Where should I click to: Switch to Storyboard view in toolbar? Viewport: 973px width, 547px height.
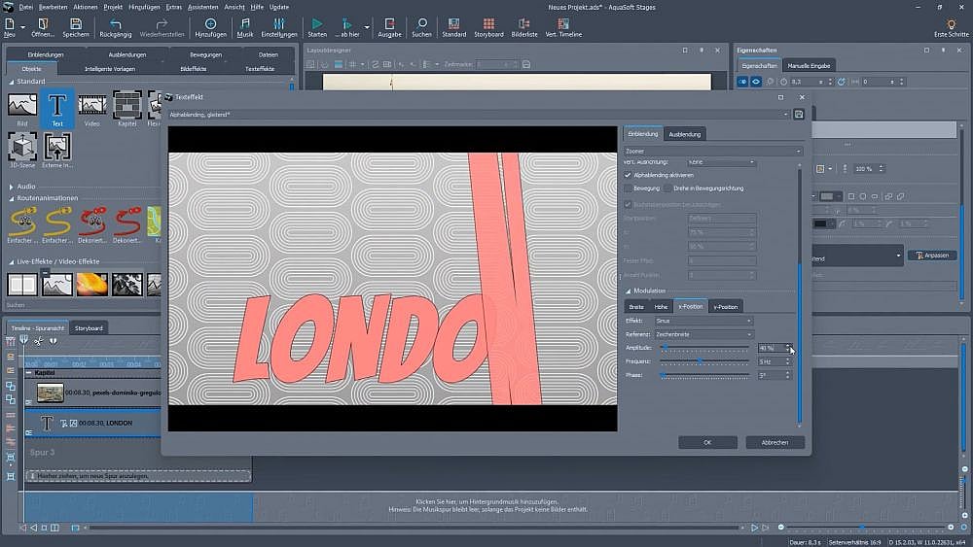[488, 23]
